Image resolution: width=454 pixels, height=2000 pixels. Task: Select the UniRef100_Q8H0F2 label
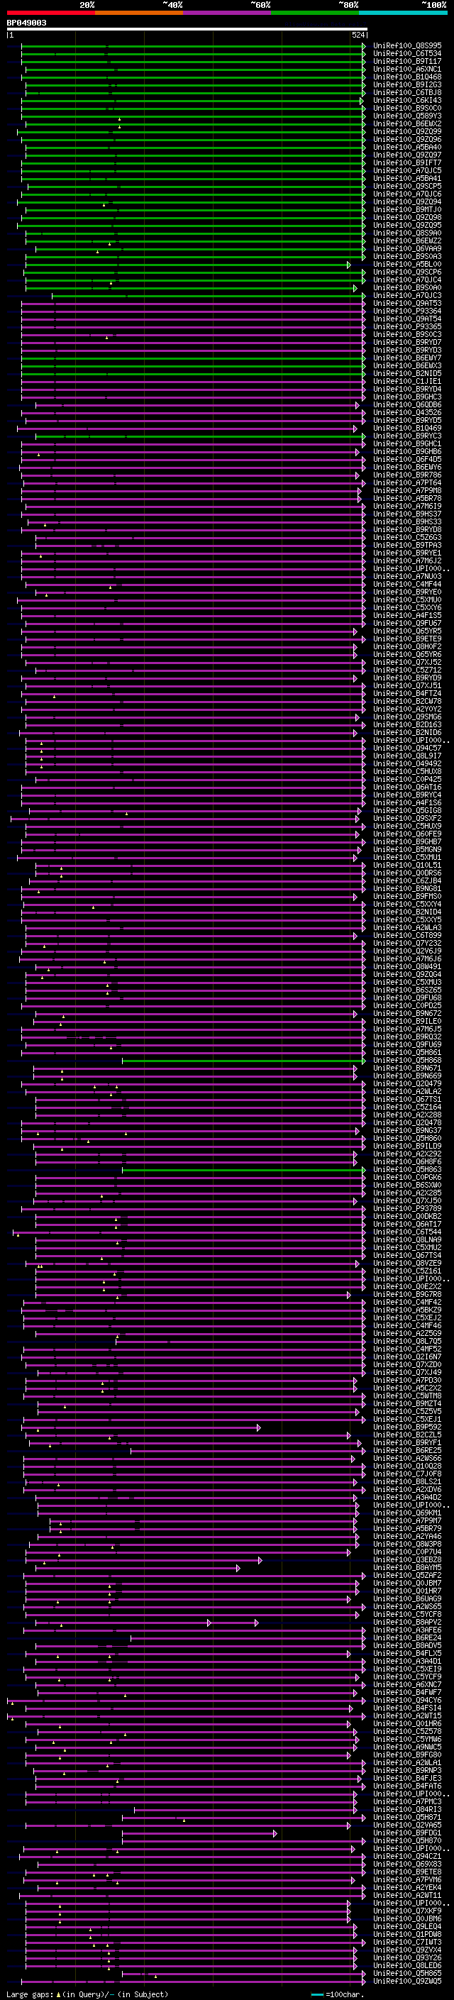click(407, 647)
